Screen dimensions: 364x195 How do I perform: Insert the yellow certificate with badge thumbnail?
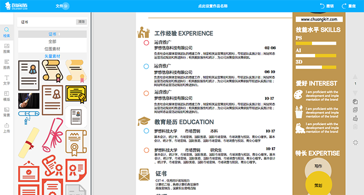click(76, 95)
